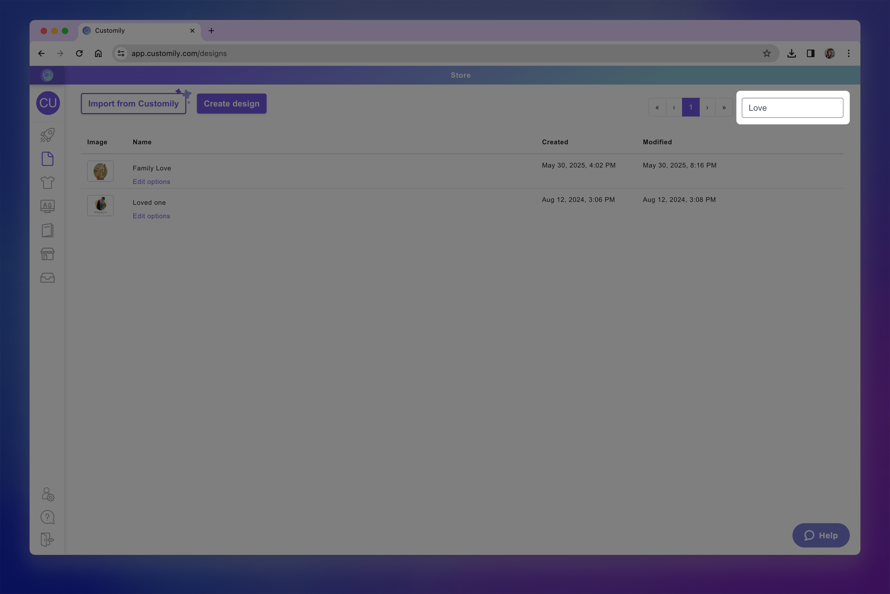Select page 1 in pagination
890x594 pixels.
691,108
